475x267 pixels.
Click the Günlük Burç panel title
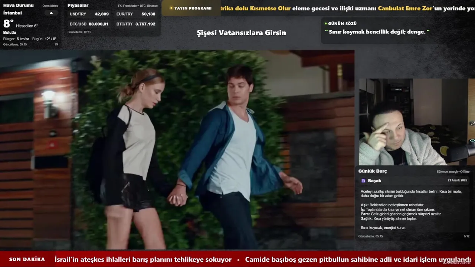coord(373,171)
